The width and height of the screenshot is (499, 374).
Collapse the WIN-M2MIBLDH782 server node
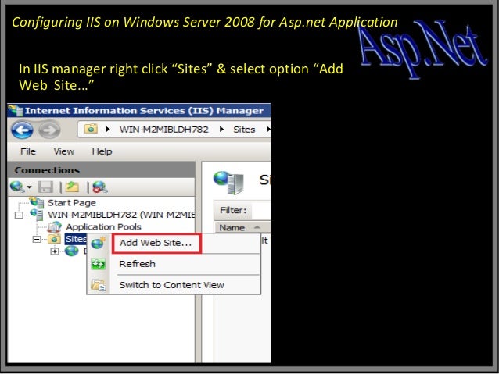[x=19, y=215]
